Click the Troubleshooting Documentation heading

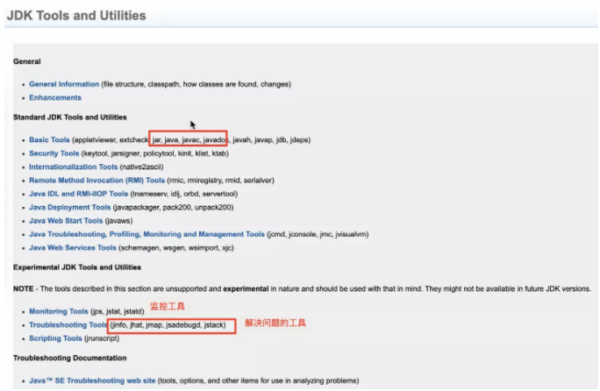pos(69,358)
